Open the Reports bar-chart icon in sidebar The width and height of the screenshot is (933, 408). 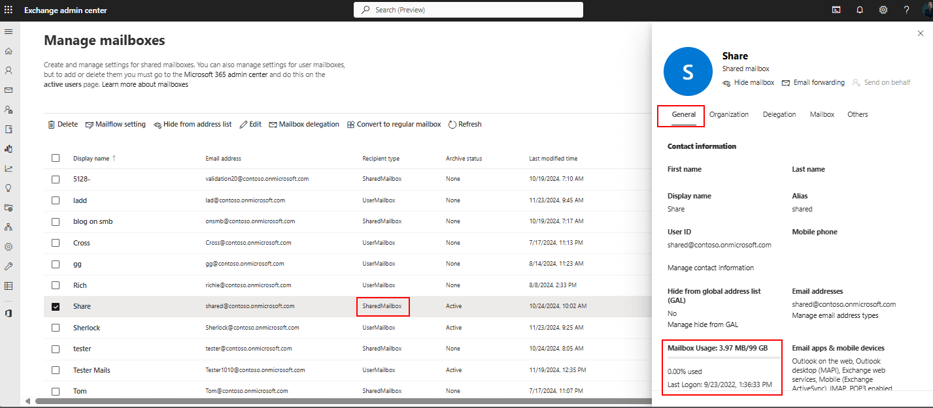tap(8, 148)
